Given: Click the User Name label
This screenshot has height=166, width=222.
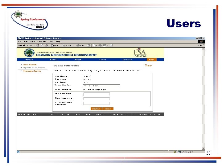Looking at the screenshot, I should [60, 76].
